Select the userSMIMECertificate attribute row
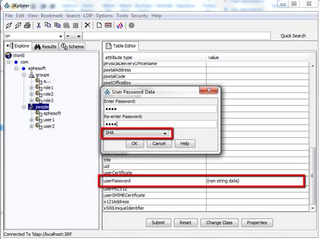Viewport: 320px width, 239px height. (206, 195)
